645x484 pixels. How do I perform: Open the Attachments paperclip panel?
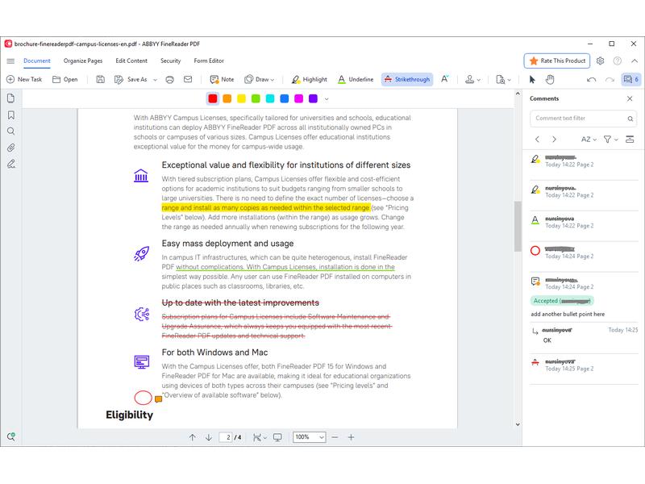(11, 148)
